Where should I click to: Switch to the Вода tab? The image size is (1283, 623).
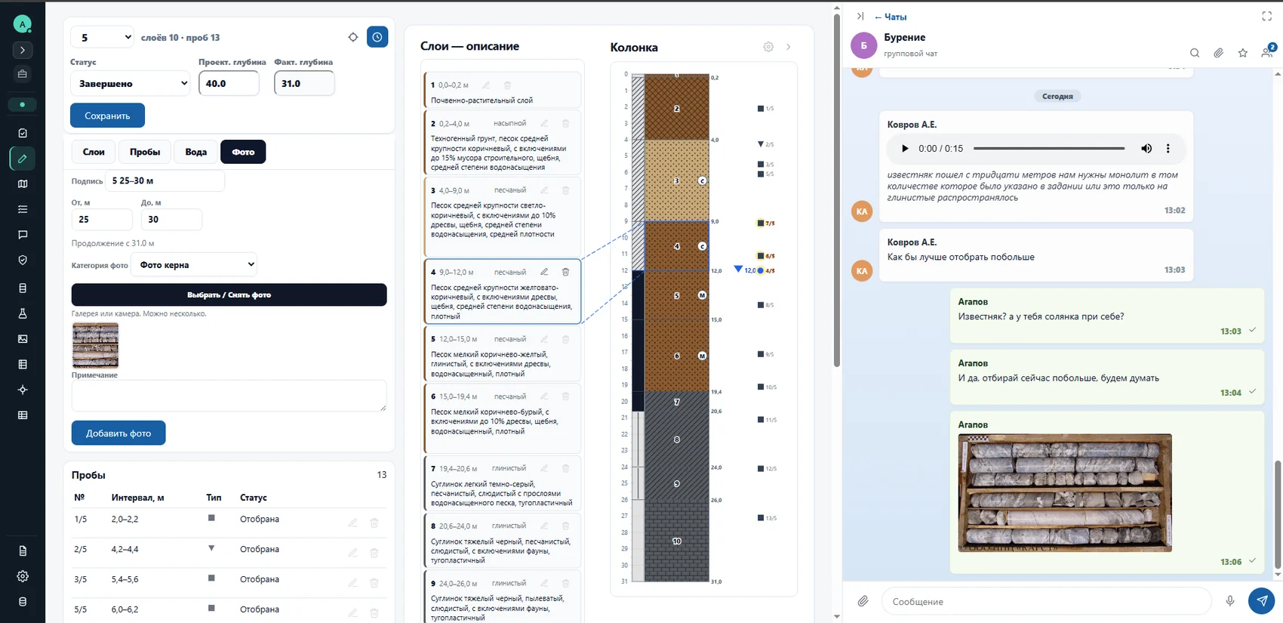[196, 152]
